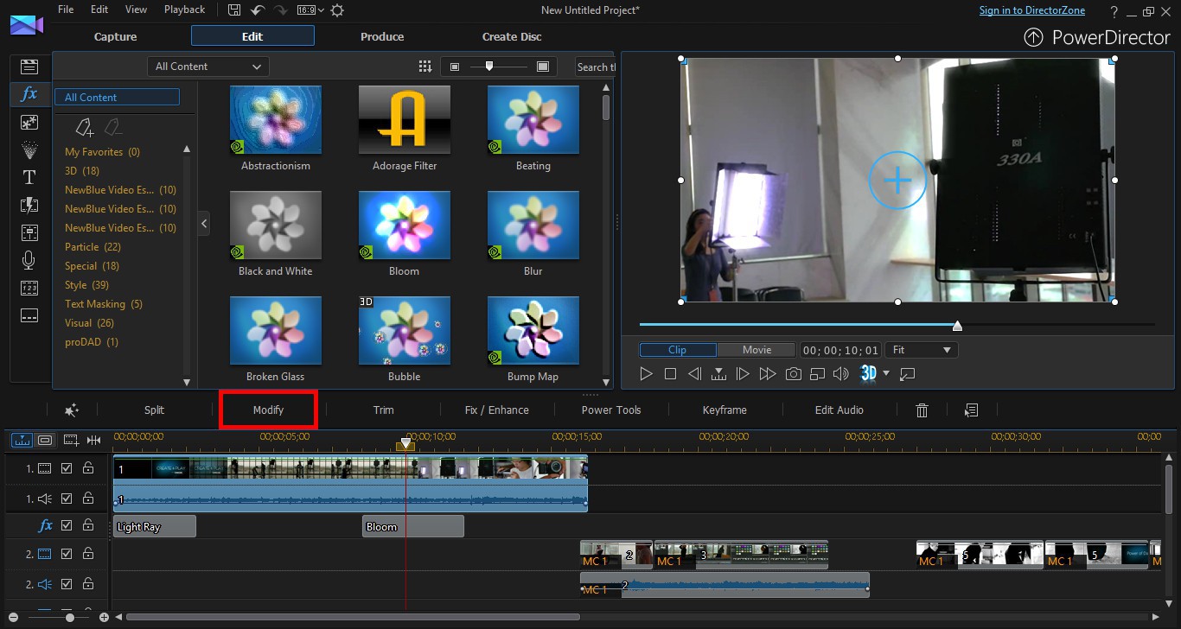Viewport: 1181px width, 629px height.
Task: Click the add tracks icon on timeline
Action: point(71,440)
